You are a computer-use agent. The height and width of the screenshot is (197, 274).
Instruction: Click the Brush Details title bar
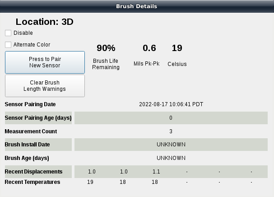(137, 6)
